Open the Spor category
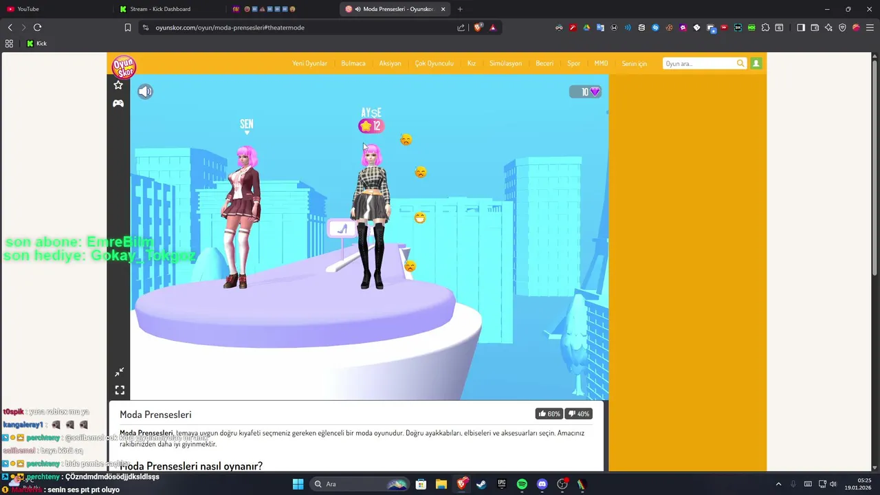The image size is (880, 495). tap(573, 63)
